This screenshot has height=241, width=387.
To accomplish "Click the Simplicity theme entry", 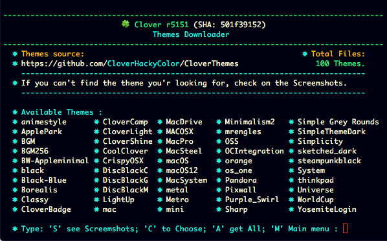I will point(320,141).
